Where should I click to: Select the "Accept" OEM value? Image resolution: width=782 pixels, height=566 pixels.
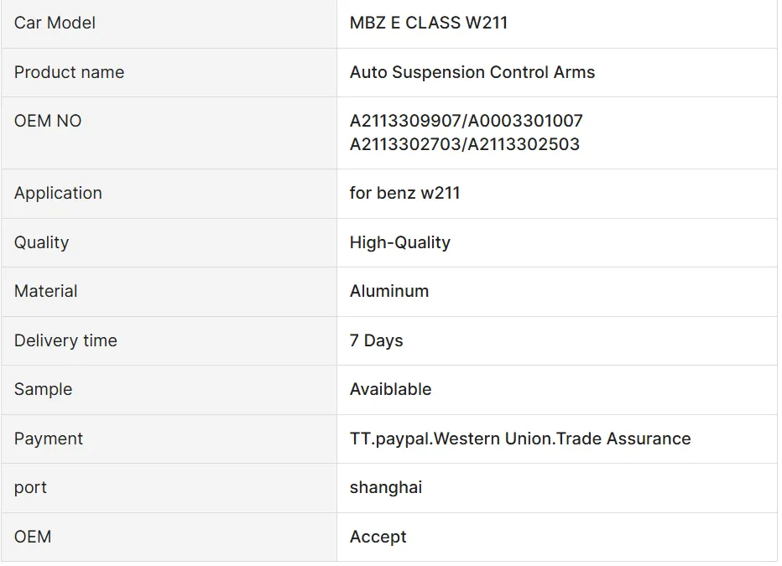coord(378,537)
